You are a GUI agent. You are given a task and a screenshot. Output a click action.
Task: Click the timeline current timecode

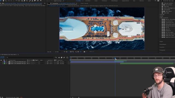2,57
